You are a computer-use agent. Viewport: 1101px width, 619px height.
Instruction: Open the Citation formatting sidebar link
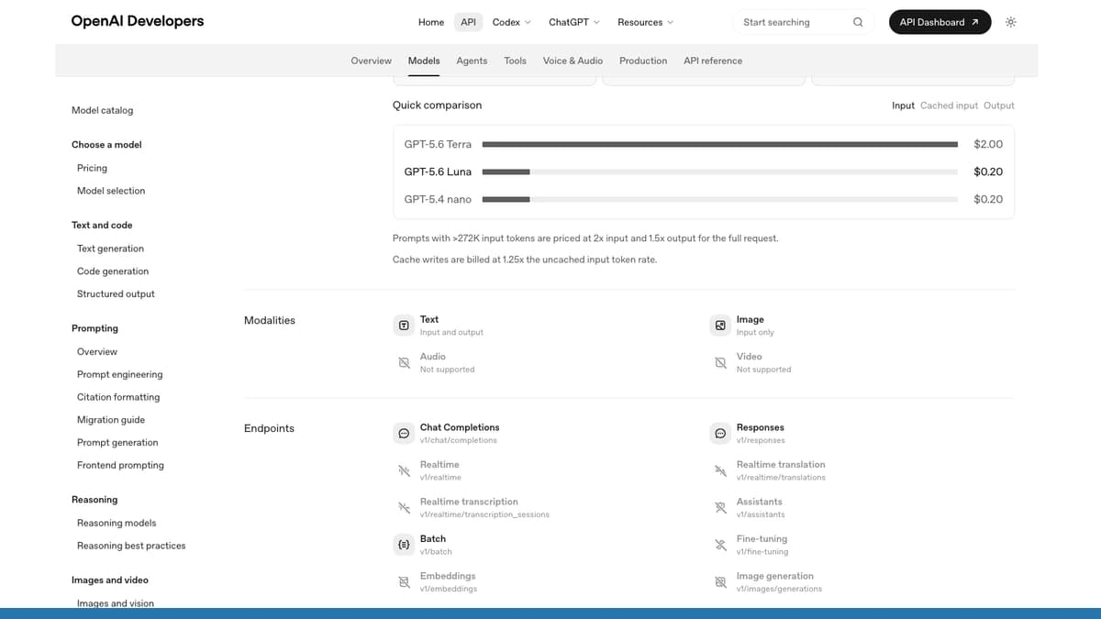pyautogui.click(x=118, y=397)
